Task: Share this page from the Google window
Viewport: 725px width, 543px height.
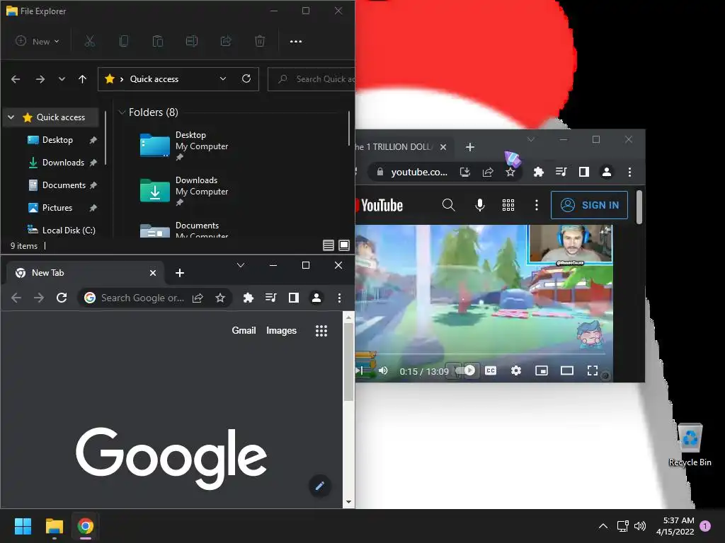Action: tap(198, 298)
